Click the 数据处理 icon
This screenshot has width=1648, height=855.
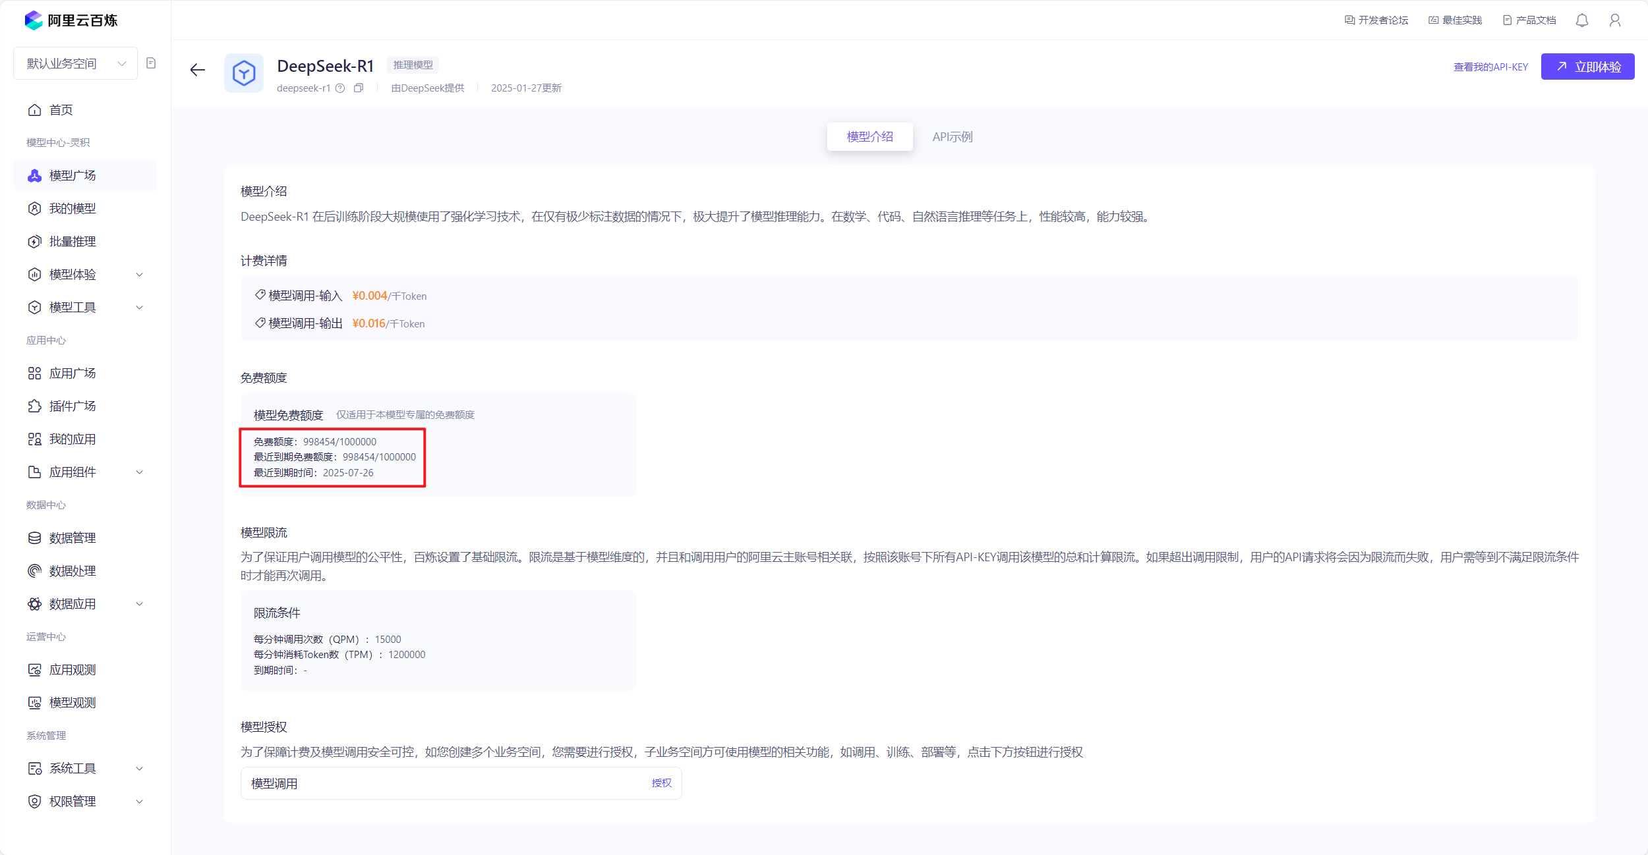(x=35, y=571)
